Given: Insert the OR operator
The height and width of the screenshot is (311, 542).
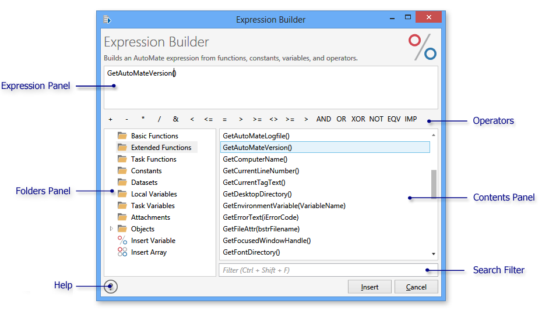Looking at the screenshot, I should (x=341, y=119).
